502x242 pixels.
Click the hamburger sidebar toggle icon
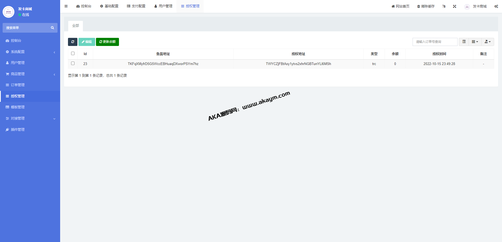point(66,6)
